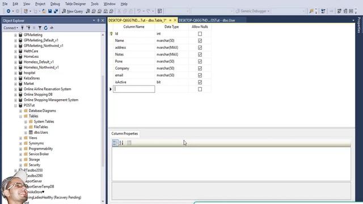Viewport: 363px width, 204px height.
Task: Click the Filter funnel icon
Action: tap(40, 28)
